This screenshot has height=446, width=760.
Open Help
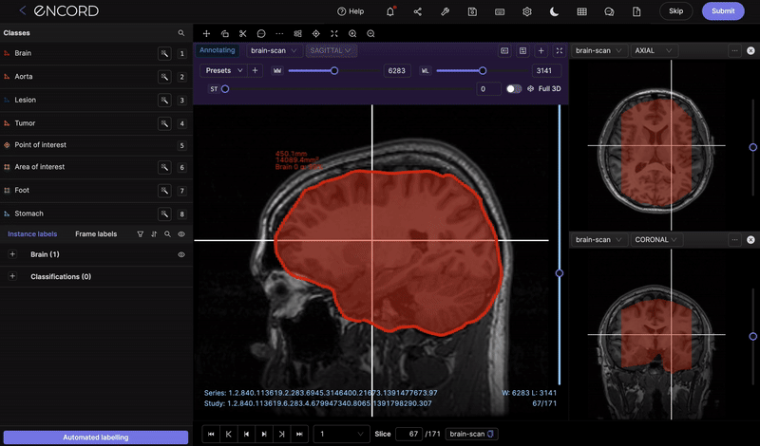(351, 11)
